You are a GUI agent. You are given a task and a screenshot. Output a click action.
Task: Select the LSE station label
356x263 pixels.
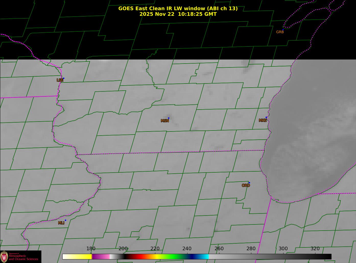click(60, 80)
